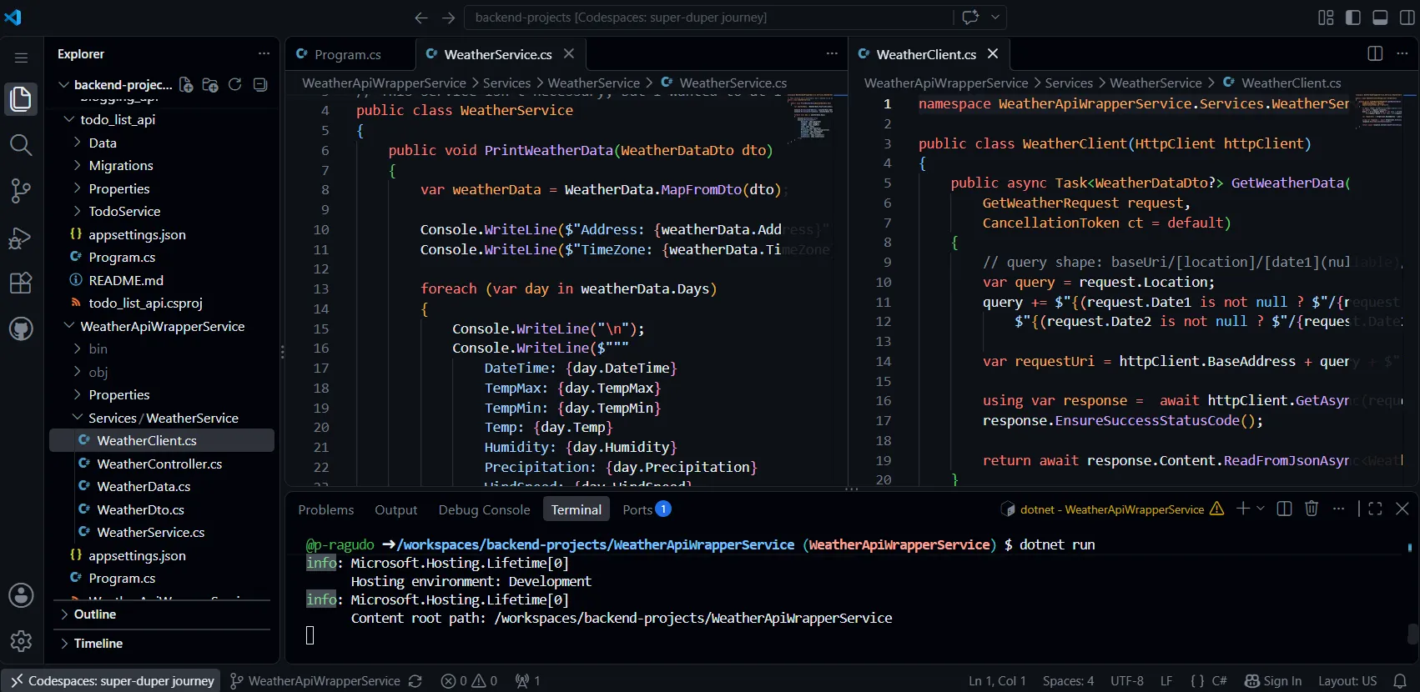
Task: Open the GitHub view in activity bar
Action: [21, 328]
